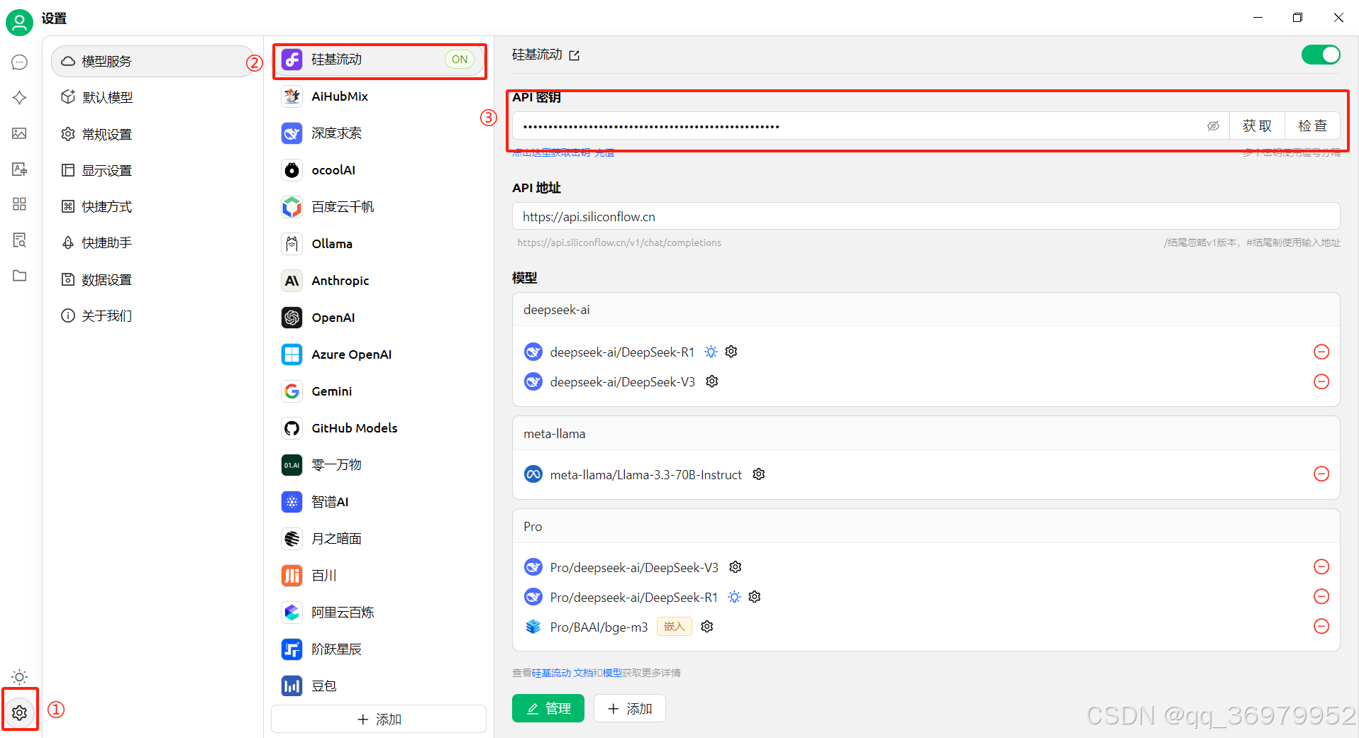Screen dimensions: 1359x738
Task: Select 百度云千帆 provider
Action: tap(379, 207)
